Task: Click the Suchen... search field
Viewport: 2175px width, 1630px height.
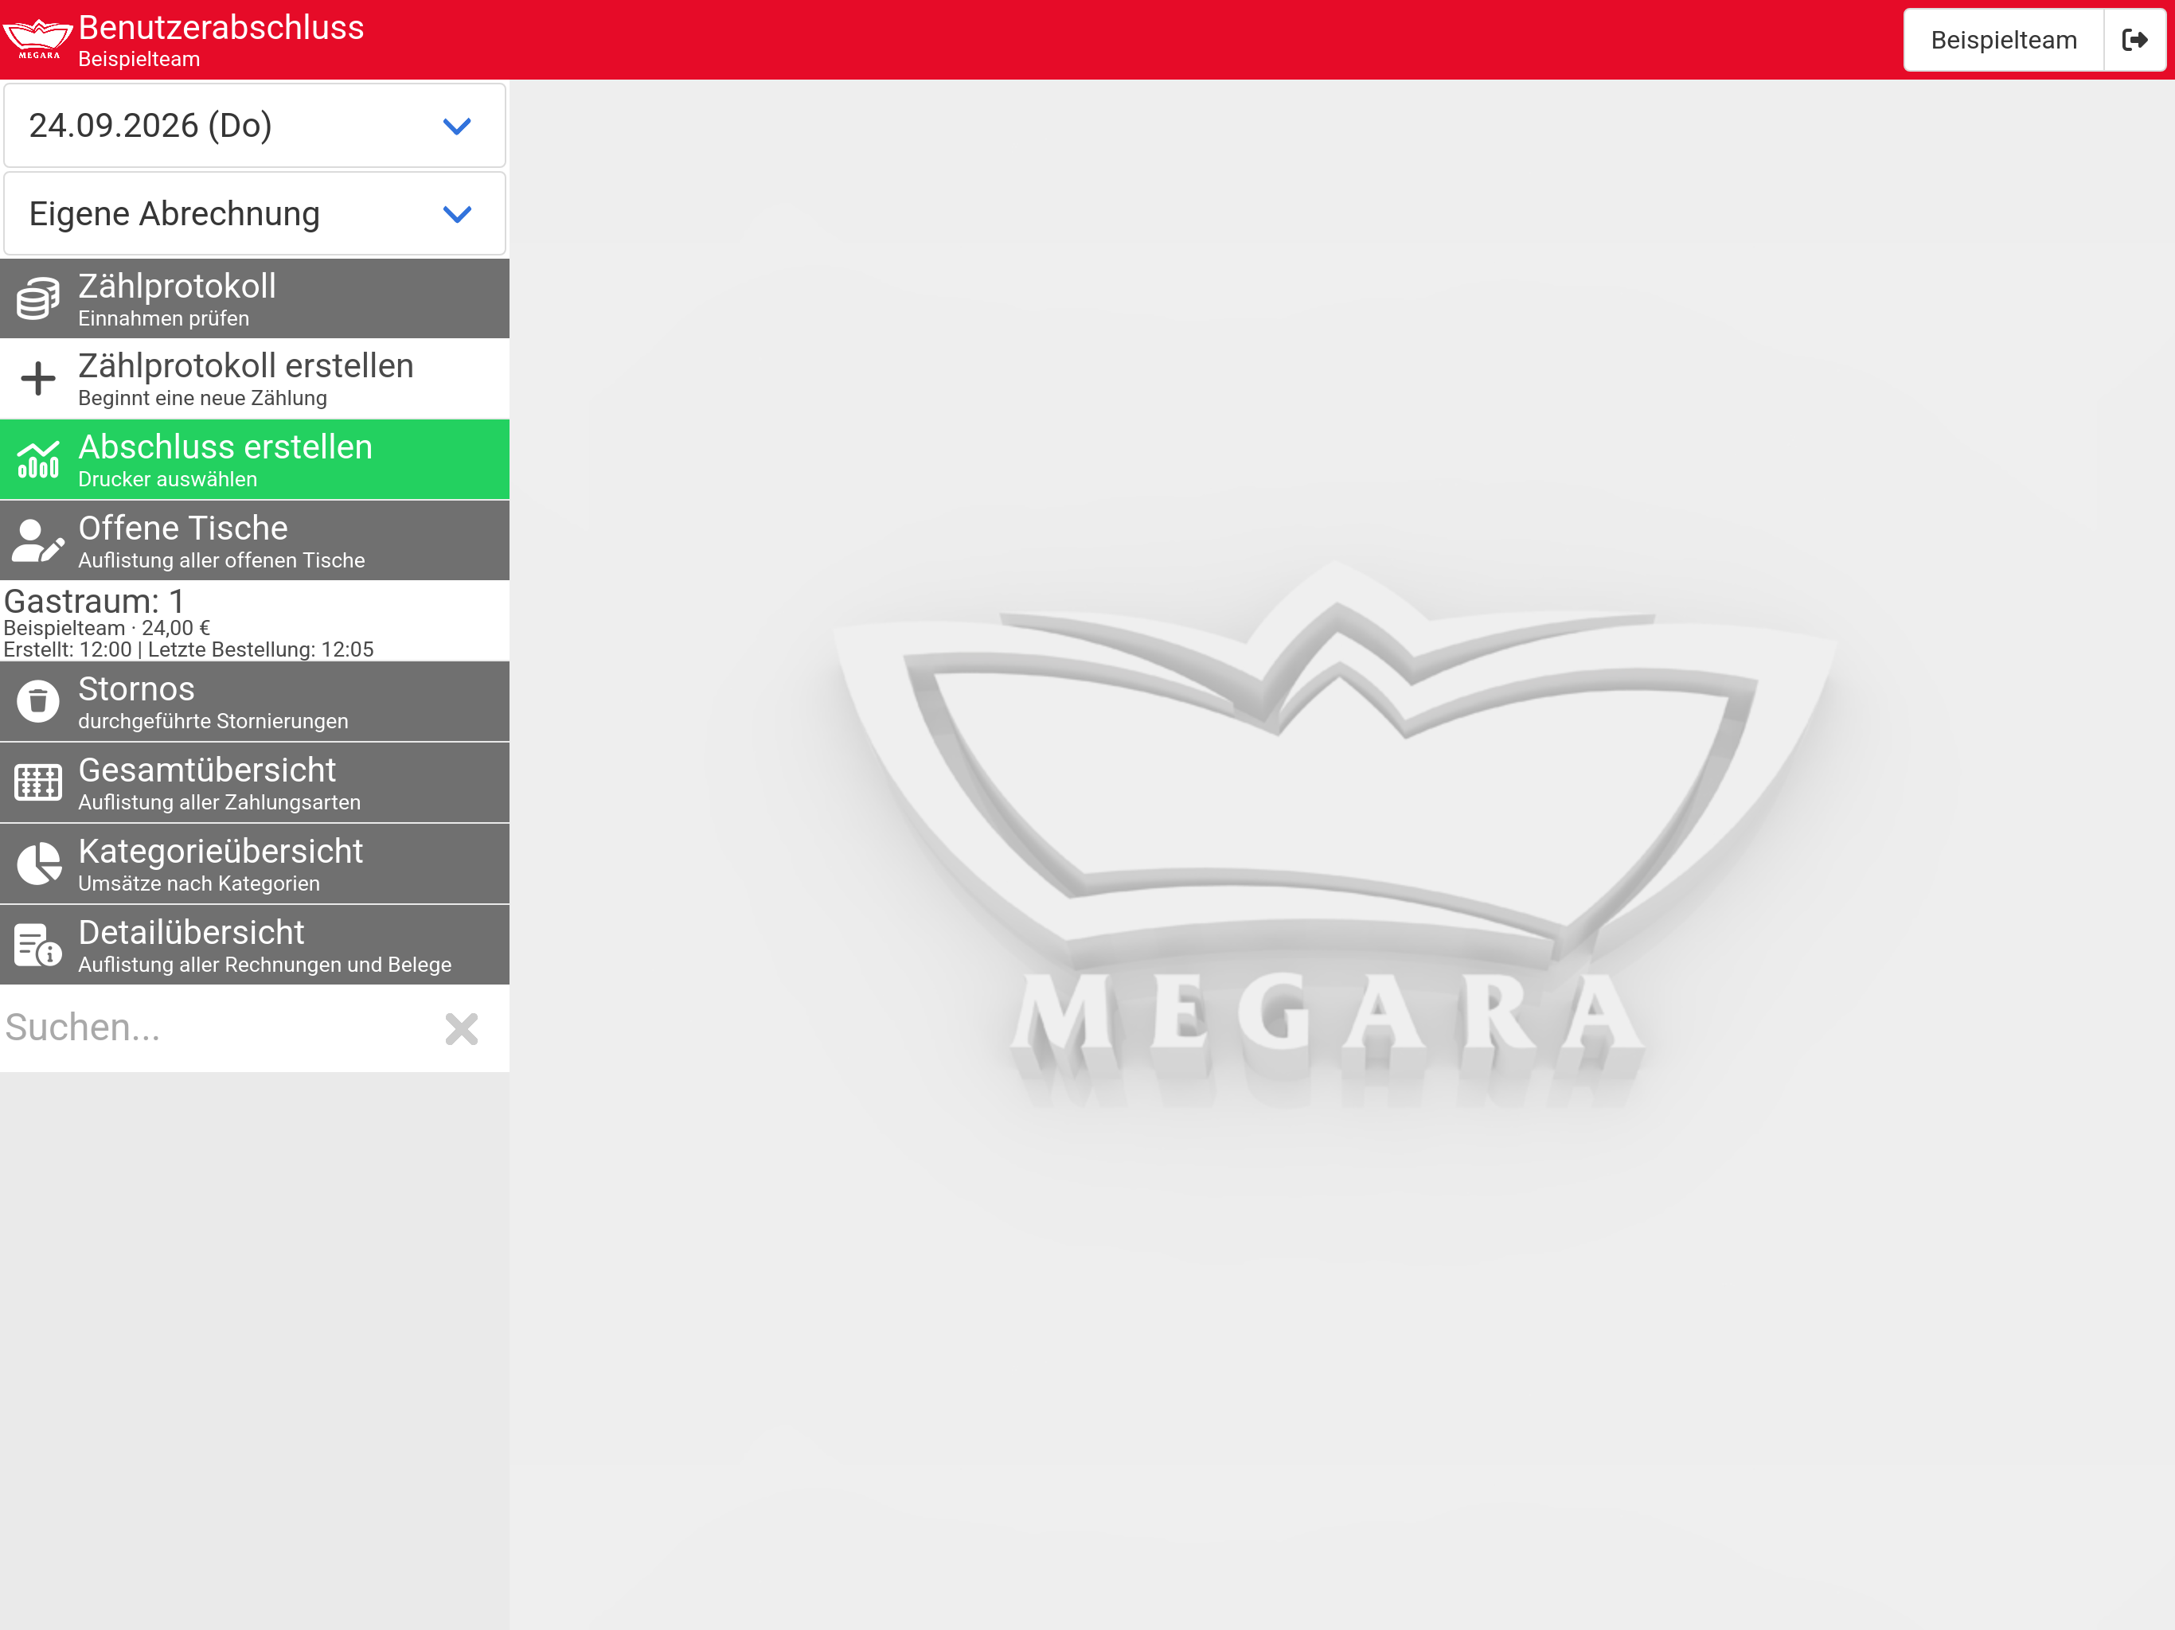Action: [x=217, y=1028]
